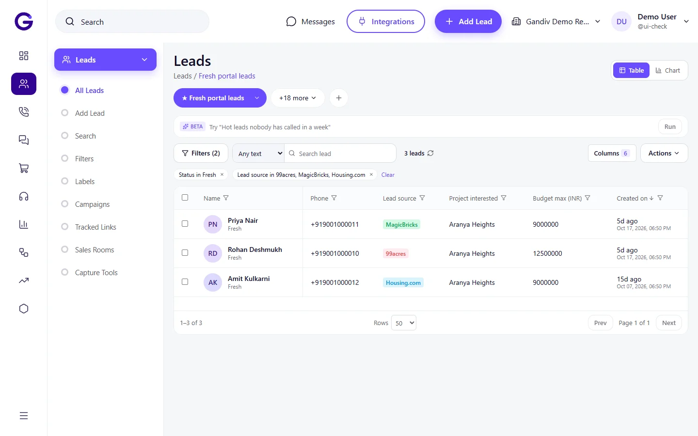Open the Actions dropdown

(664, 153)
